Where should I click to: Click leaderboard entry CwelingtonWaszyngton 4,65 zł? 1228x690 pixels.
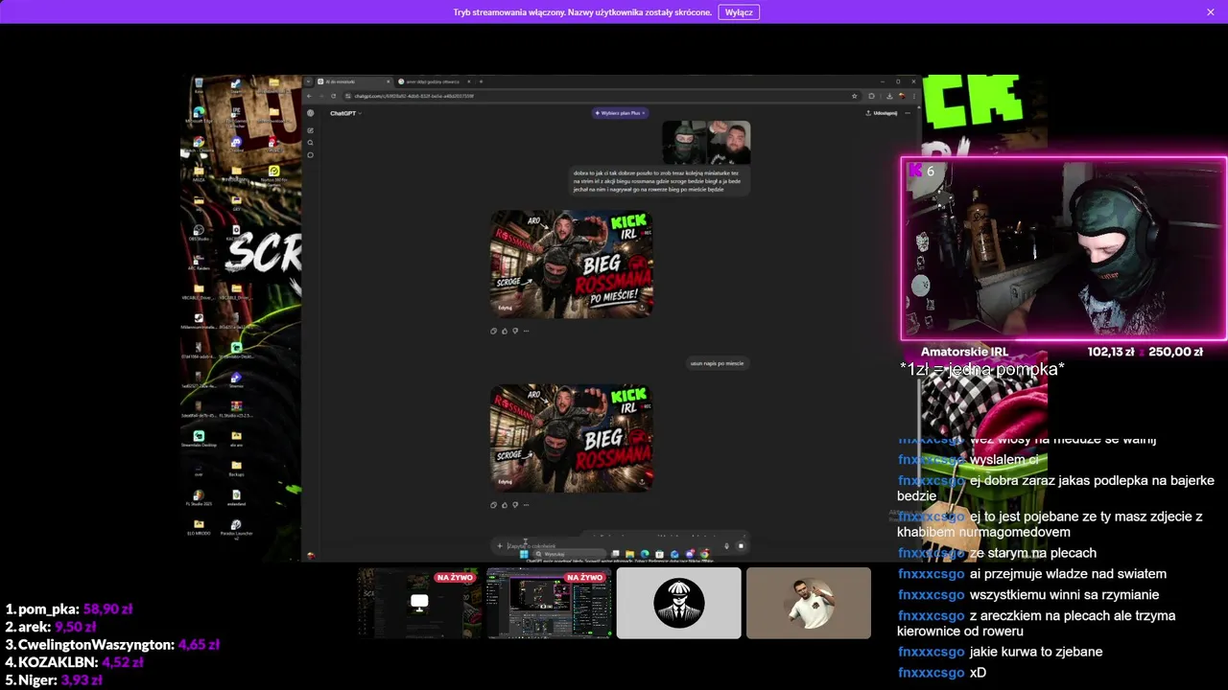(x=112, y=645)
